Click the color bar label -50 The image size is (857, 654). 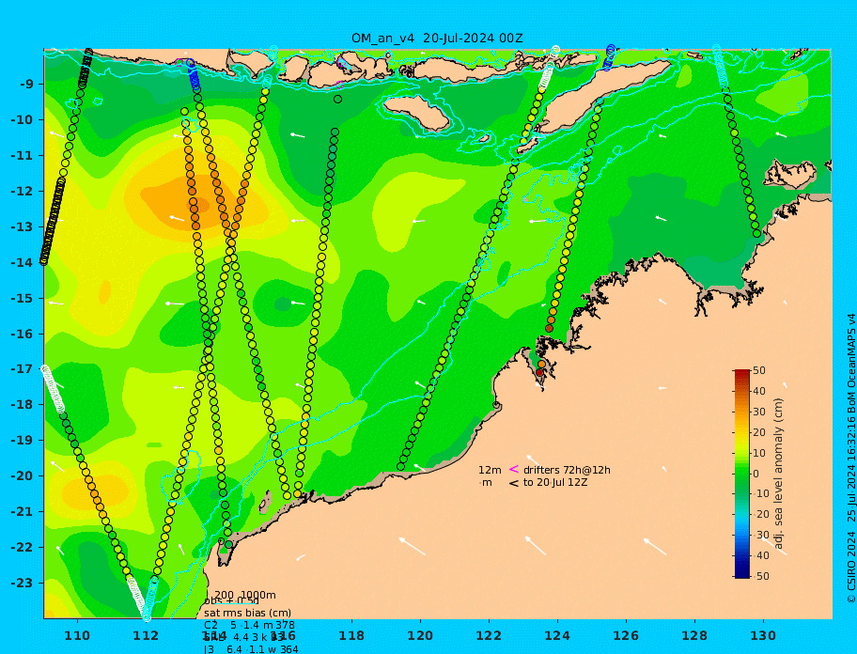(x=759, y=576)
